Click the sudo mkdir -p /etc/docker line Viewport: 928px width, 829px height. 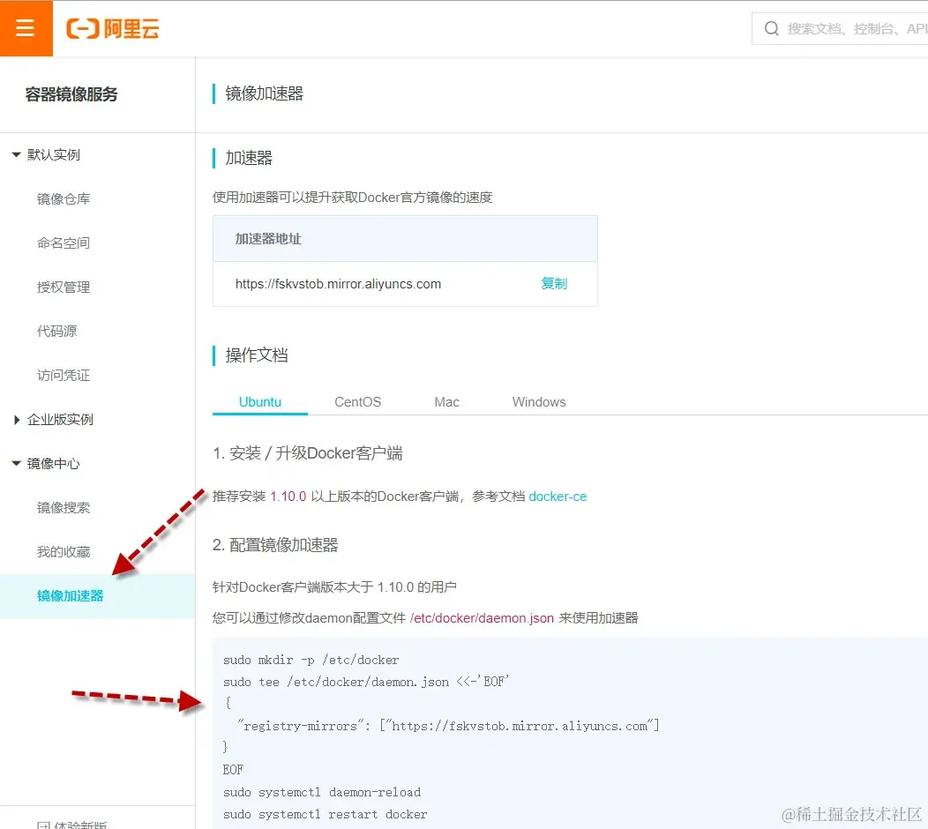[311, 660]
